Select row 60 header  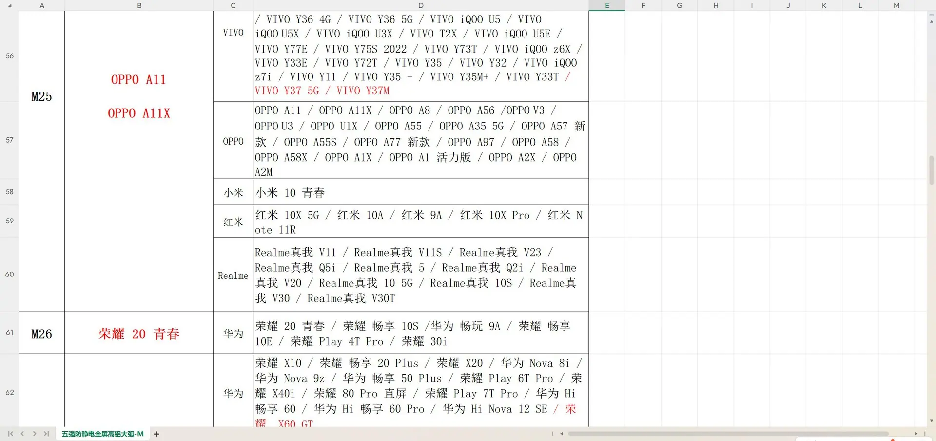(x=9, y=275)
